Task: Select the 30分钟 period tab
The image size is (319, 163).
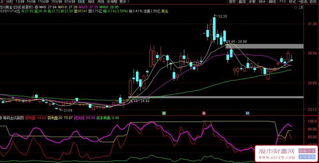Action: [x=56, y=2]
